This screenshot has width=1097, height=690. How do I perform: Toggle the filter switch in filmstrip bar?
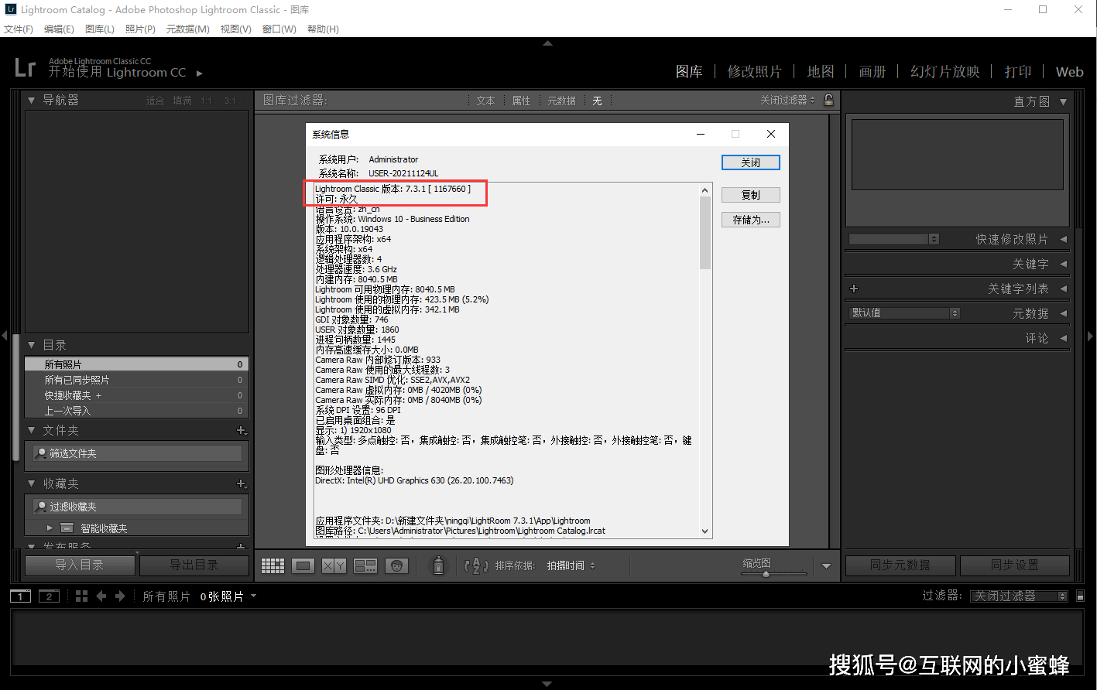pos(1081,596)
